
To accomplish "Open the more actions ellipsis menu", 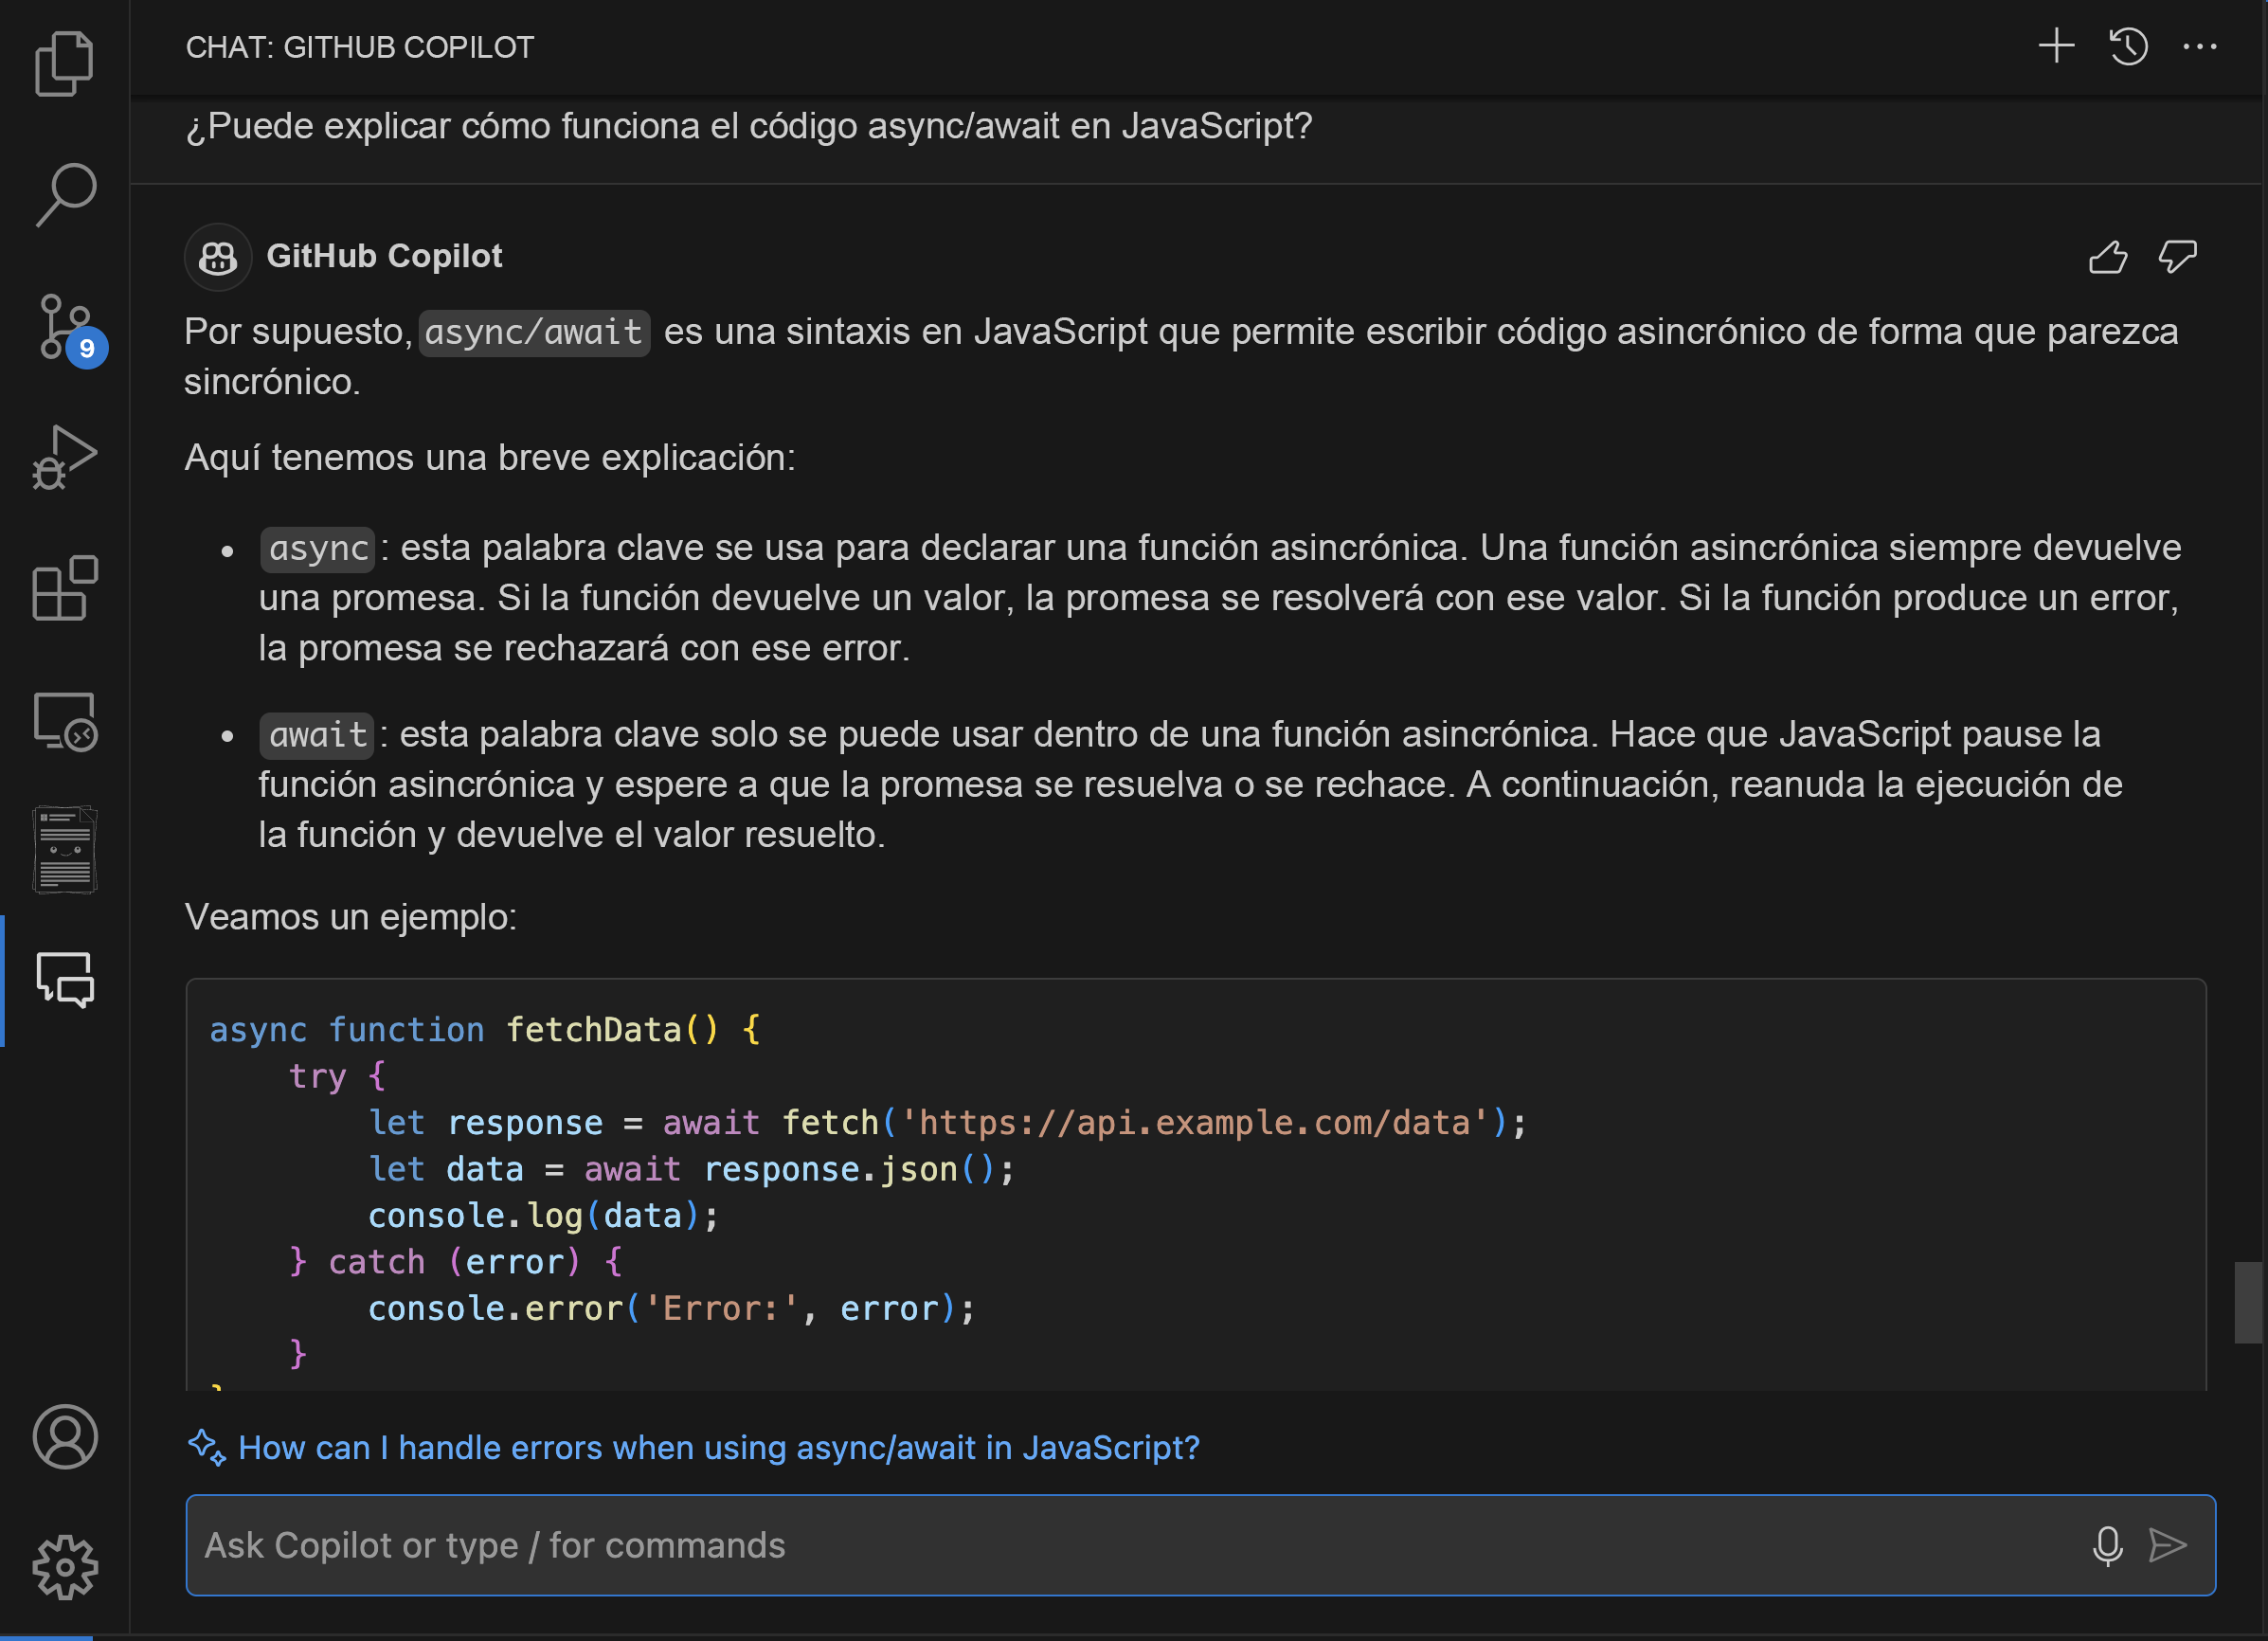I will pyautogui.click(x=2199, y=46).
